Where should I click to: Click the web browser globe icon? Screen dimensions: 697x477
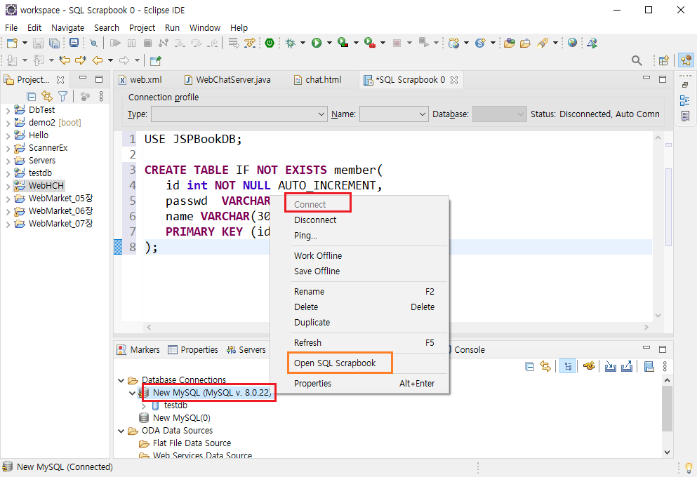click(x=573, y=43)
